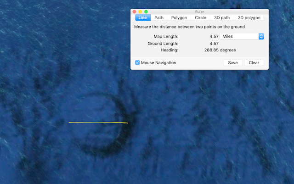294x184 pixels.
Task: Zoom the Ruler window with green button
Action: (146, 11)
